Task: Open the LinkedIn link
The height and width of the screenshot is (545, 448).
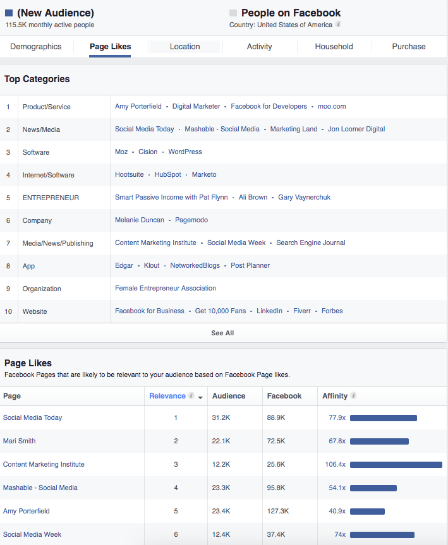Action: (x=270, y=311)
